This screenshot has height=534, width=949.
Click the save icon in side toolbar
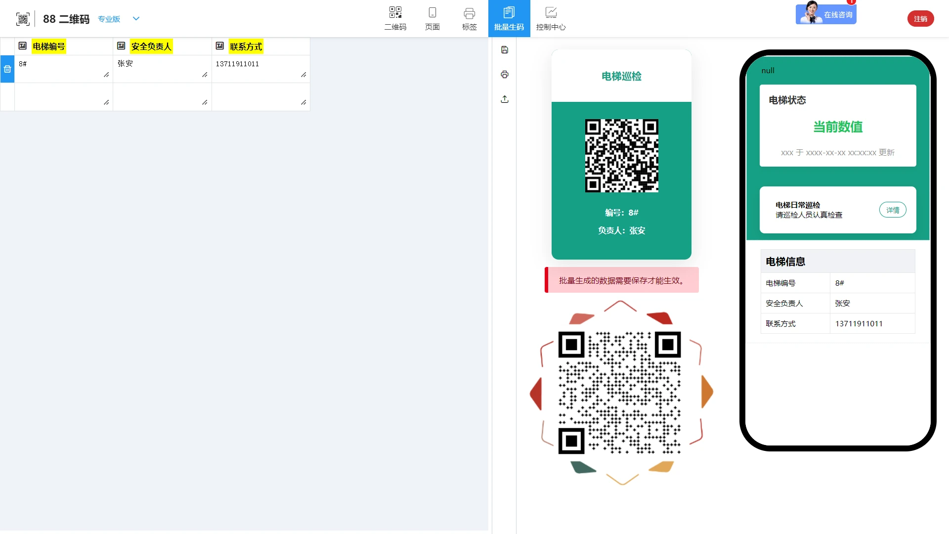click(x=505, y=50)
